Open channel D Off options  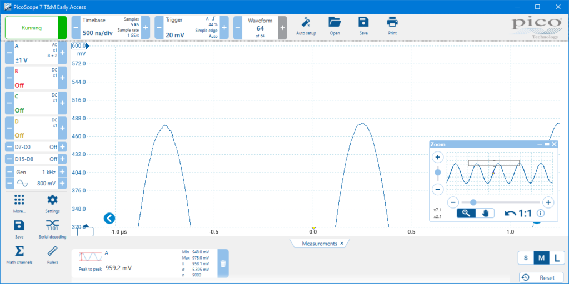pos(36,128)
